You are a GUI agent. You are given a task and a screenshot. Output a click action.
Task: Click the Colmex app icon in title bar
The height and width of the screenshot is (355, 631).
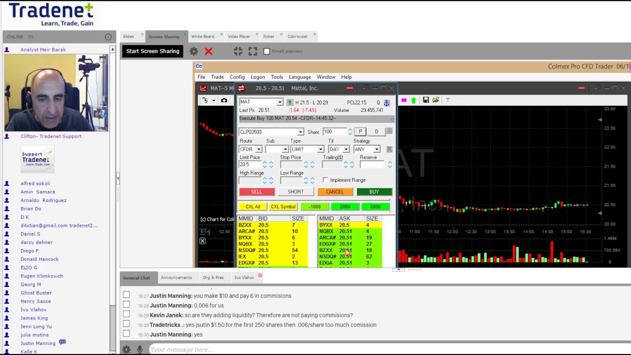(x=199, y=66)
